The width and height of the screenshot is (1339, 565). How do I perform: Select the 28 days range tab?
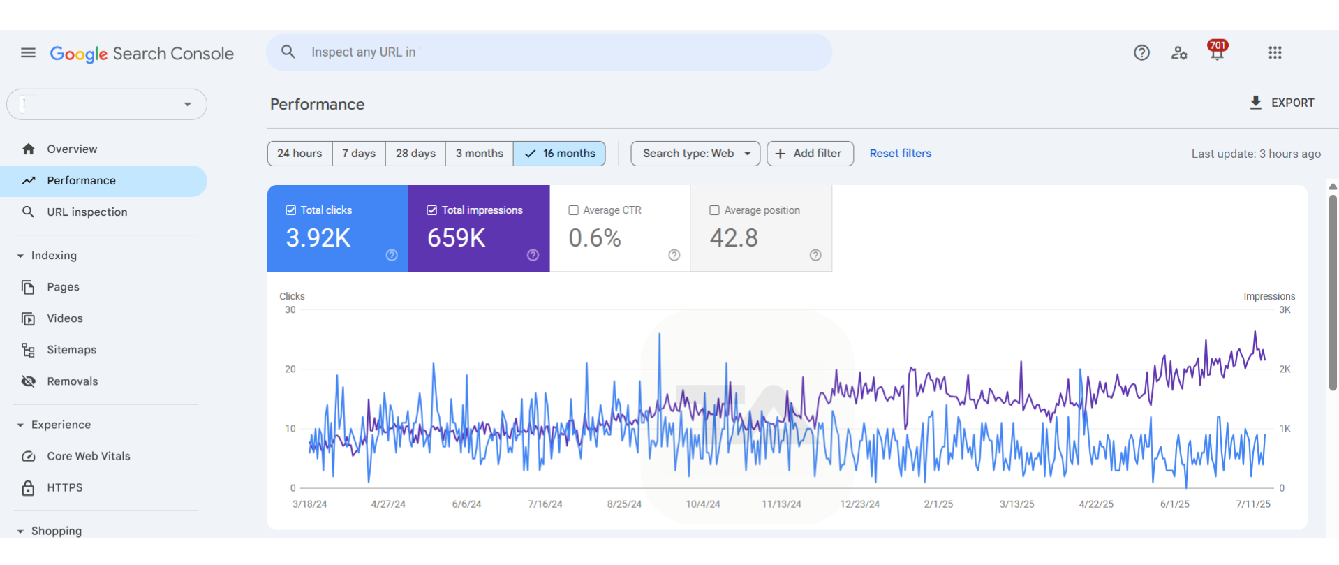coord(415,154)
